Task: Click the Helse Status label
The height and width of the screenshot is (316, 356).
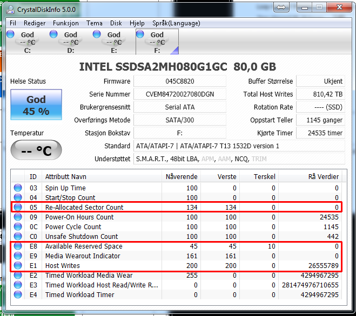Action: click(x=28, y=81)
